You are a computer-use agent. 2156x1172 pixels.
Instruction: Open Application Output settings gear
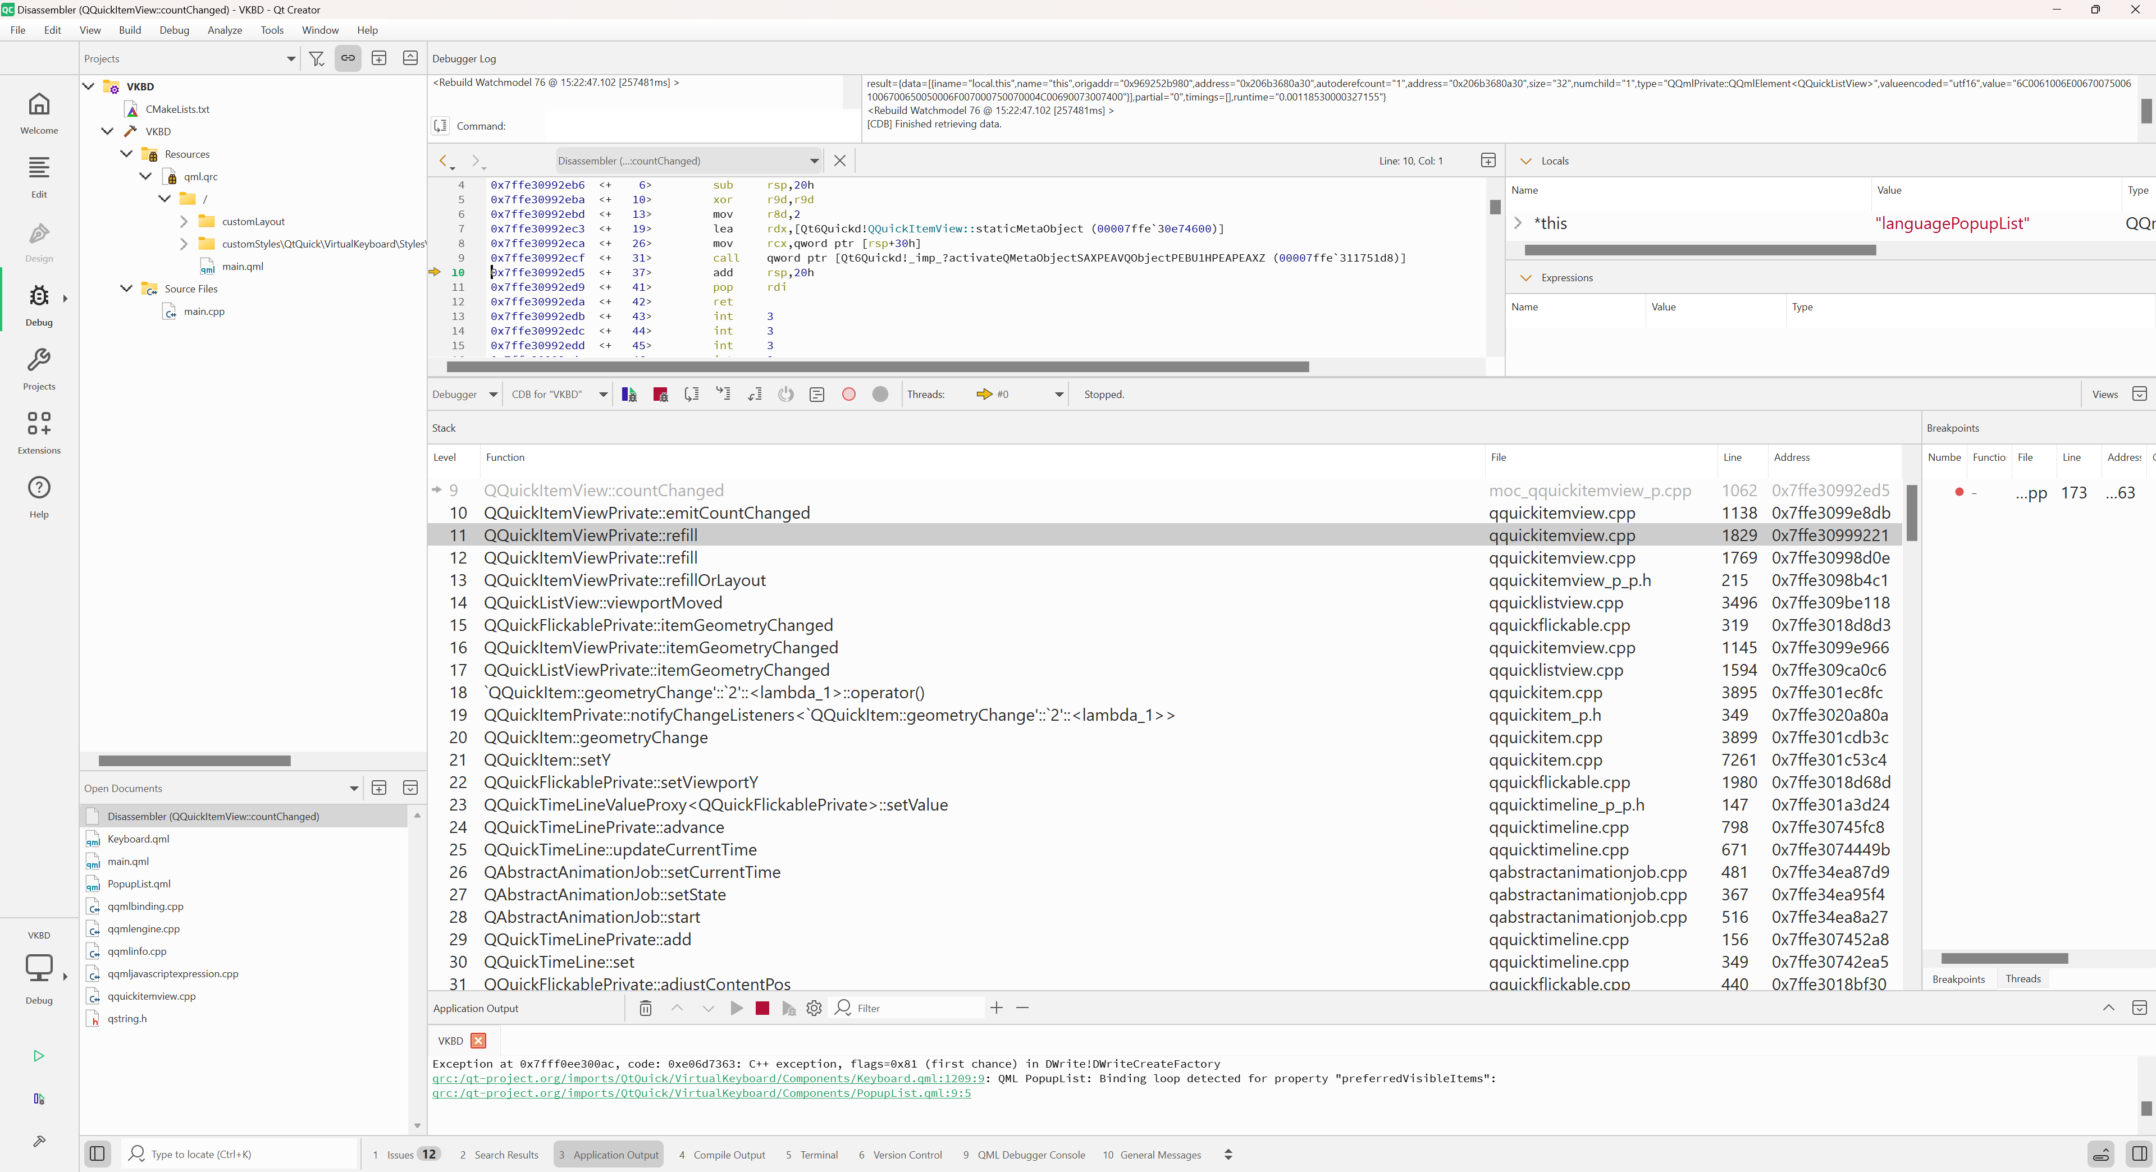click(x=814, y=1008)
